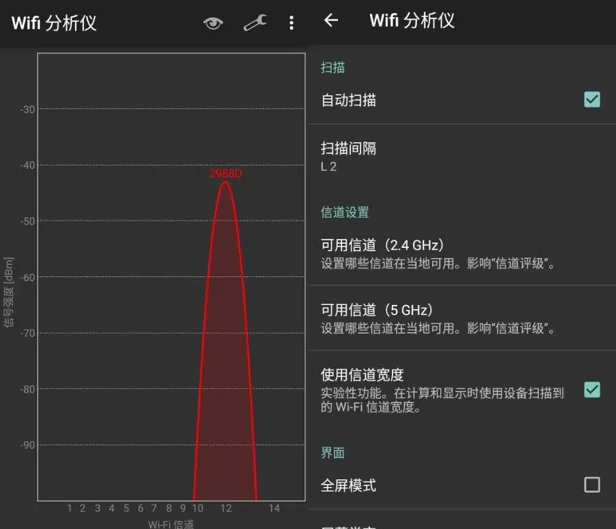Click the 界面 section header
Viewport: 616px width, 529px height.
pyautogui.click(x=333, y=453)
